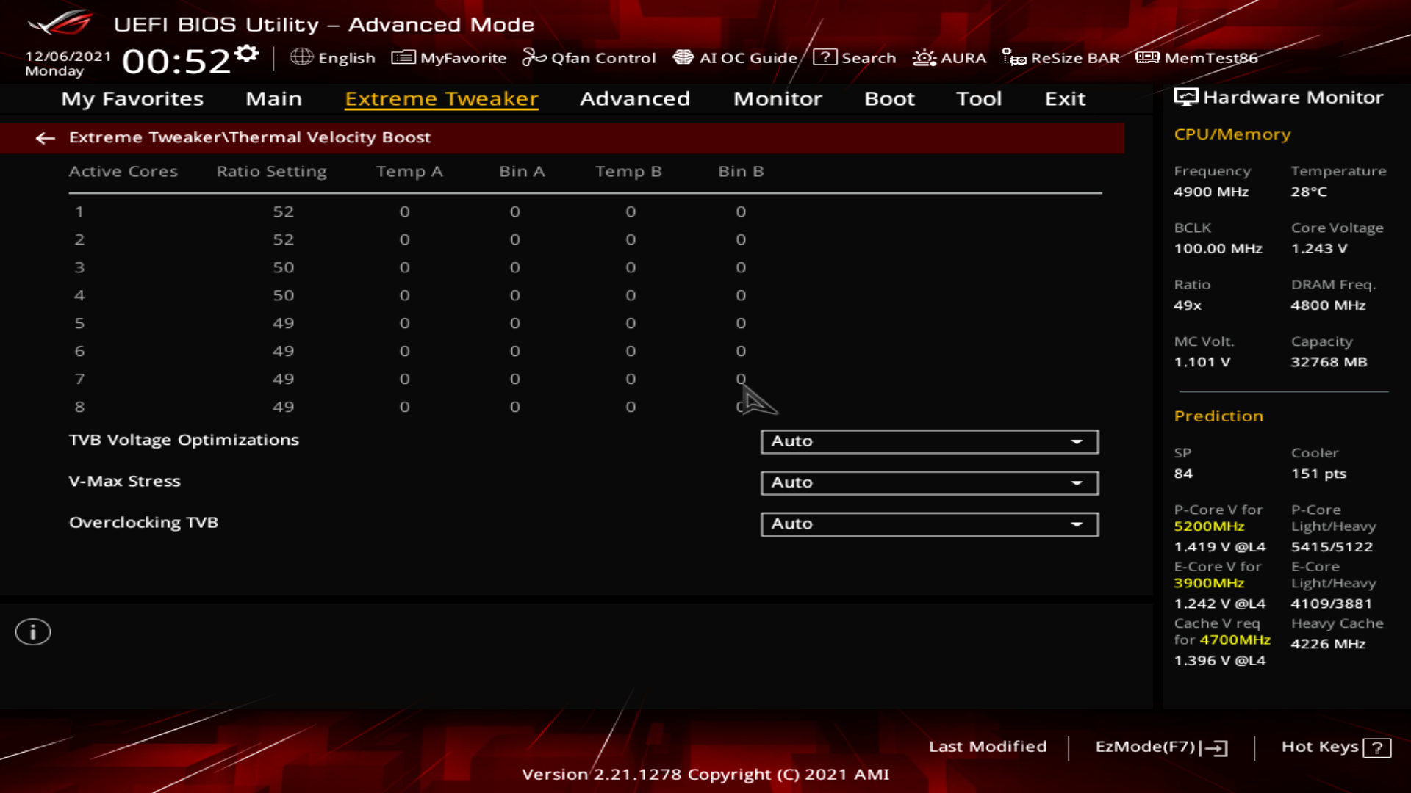Click the back arrow beside Extreme Tweaker path
1411x793 pixels.
click(46, 138)
